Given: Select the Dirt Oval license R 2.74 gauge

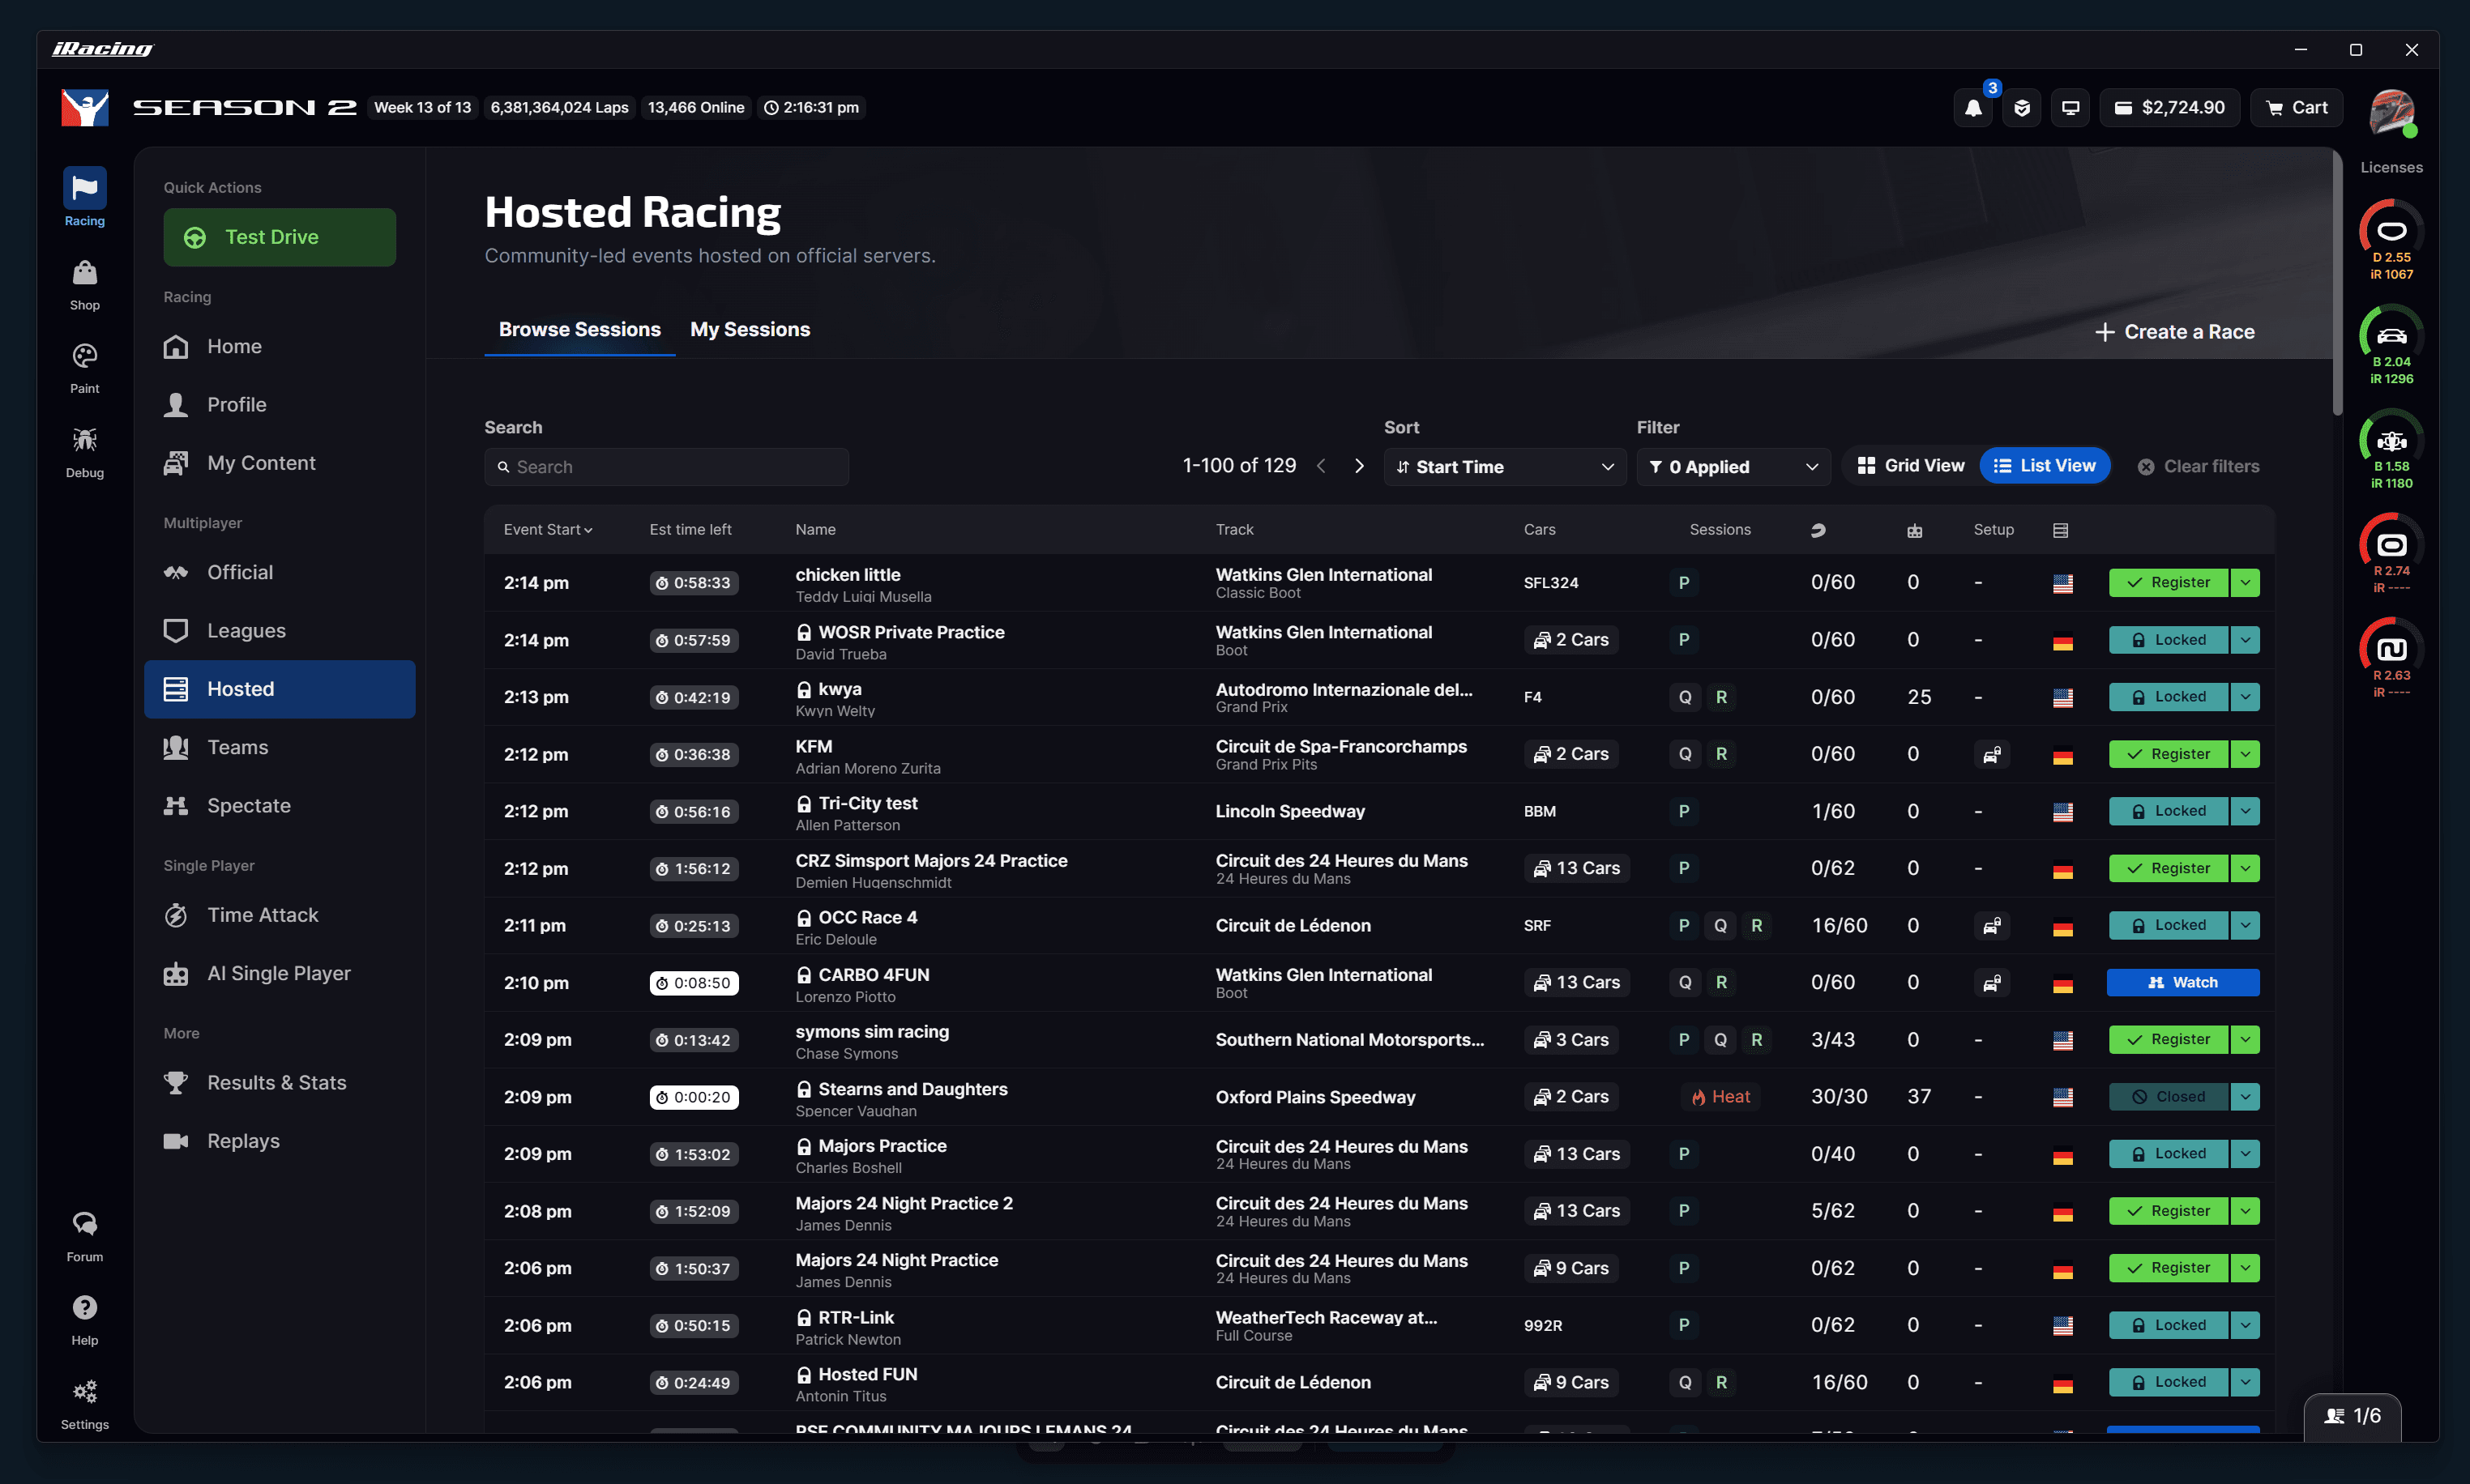Looking at the screenshot, I should pos(2391,554).
